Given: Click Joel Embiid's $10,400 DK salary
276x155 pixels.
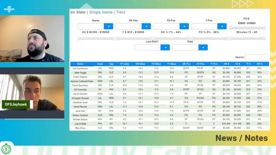Looking at the screenshot, I should (226, 124).
